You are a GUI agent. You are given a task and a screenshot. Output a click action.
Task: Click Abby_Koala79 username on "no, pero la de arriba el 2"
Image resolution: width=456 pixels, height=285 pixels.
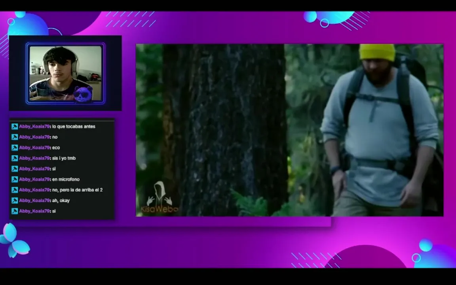point(34,190)
